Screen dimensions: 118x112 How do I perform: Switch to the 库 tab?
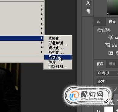[99, 22]
